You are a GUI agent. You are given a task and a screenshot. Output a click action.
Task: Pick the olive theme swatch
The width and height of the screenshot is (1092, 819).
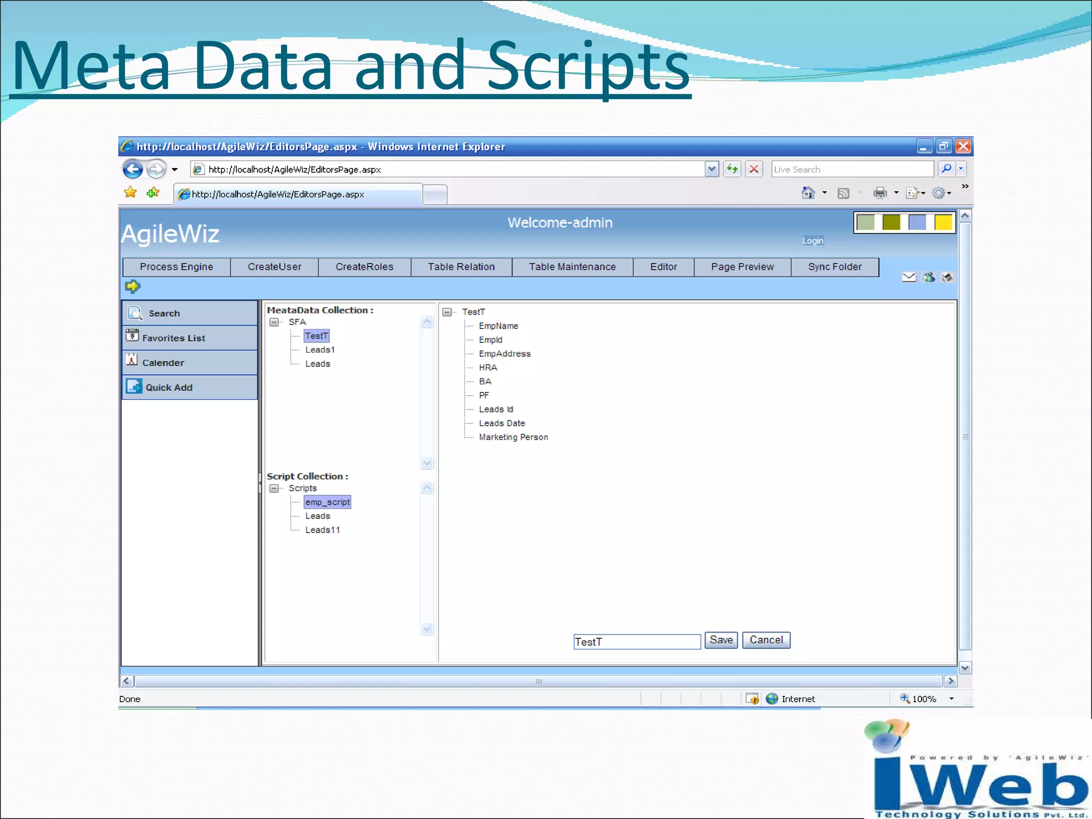tap(891, 222)
